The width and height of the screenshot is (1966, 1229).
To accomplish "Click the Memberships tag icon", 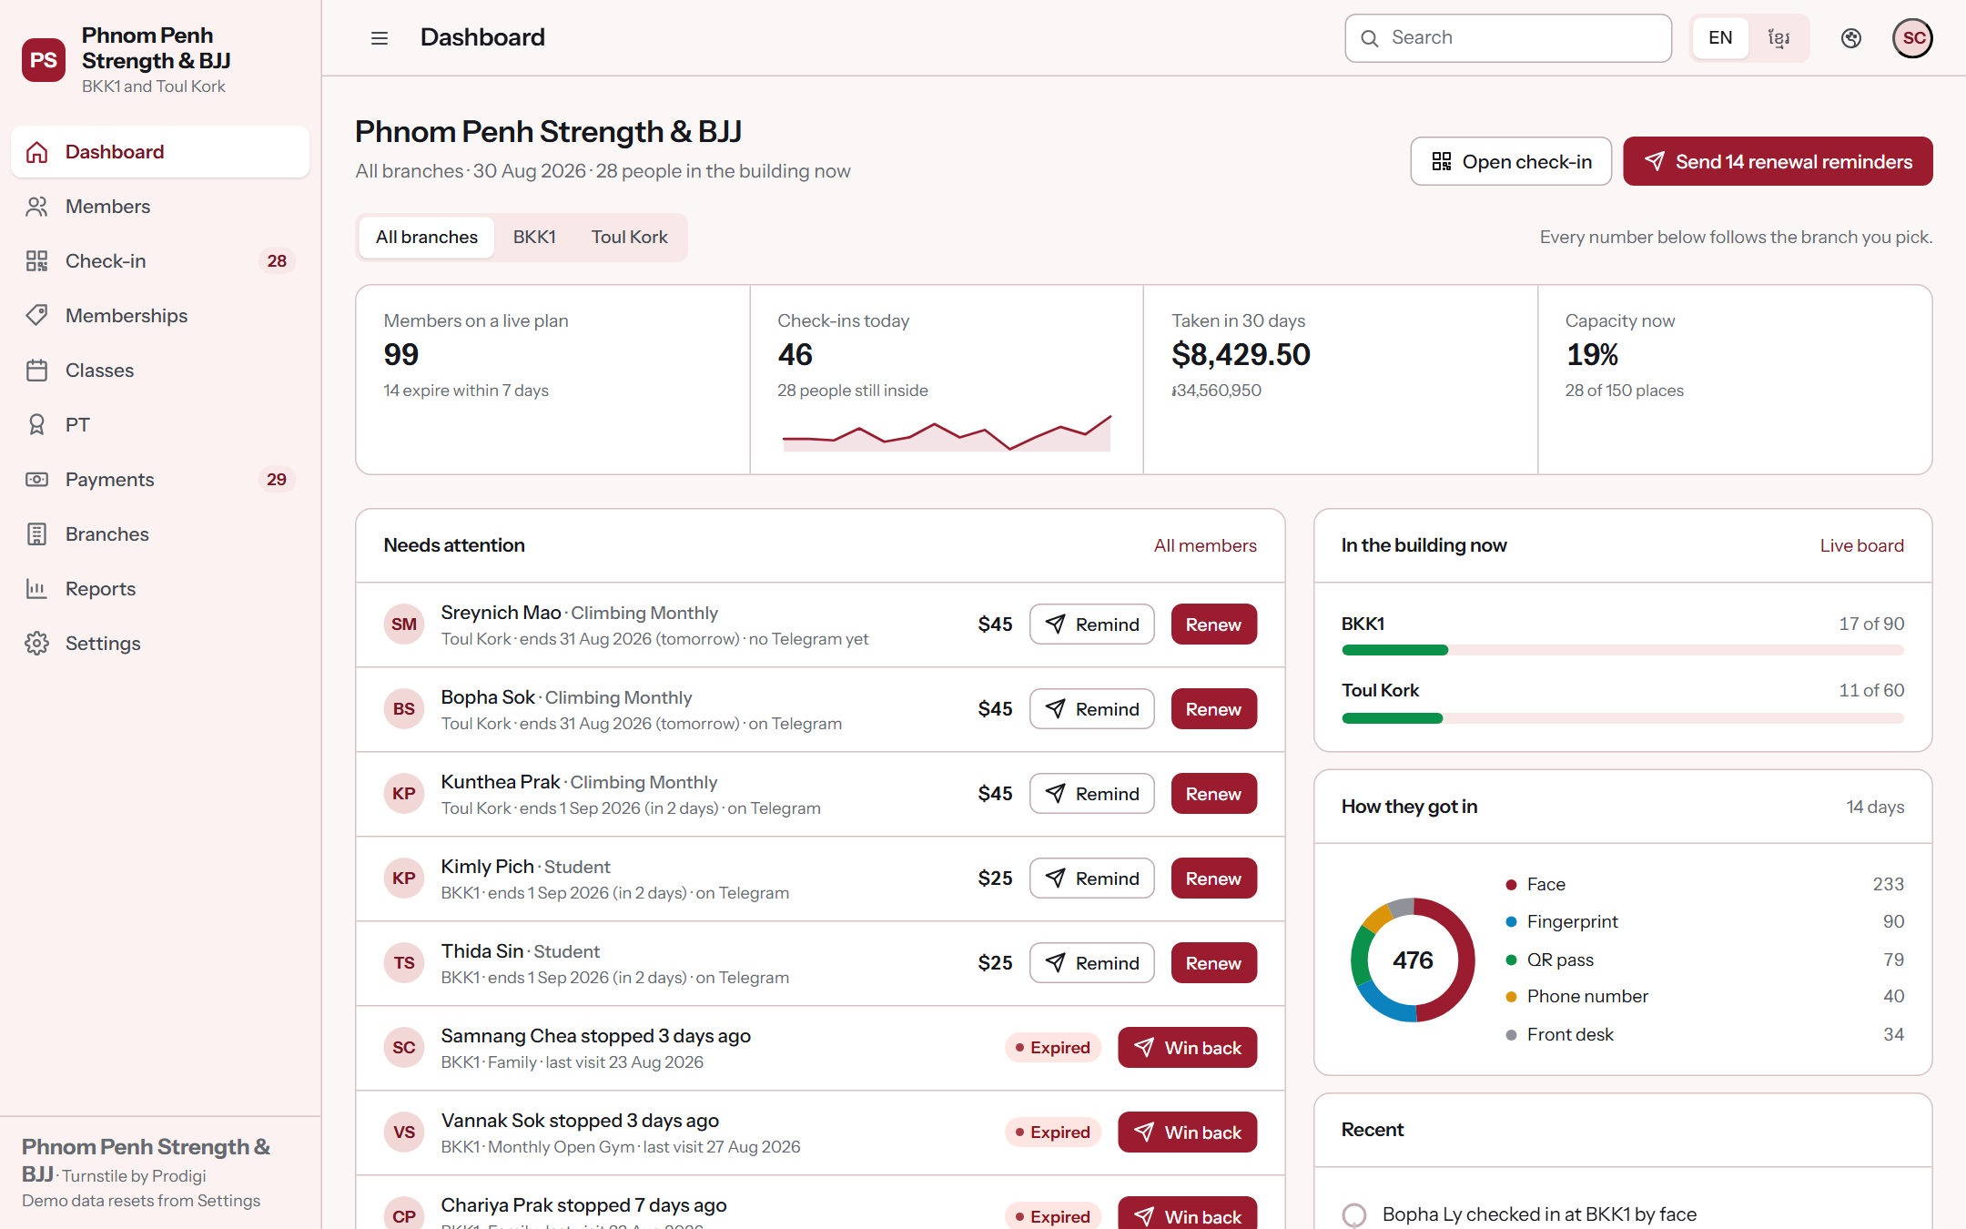I will pyautogui.click(x=36, y=316).
